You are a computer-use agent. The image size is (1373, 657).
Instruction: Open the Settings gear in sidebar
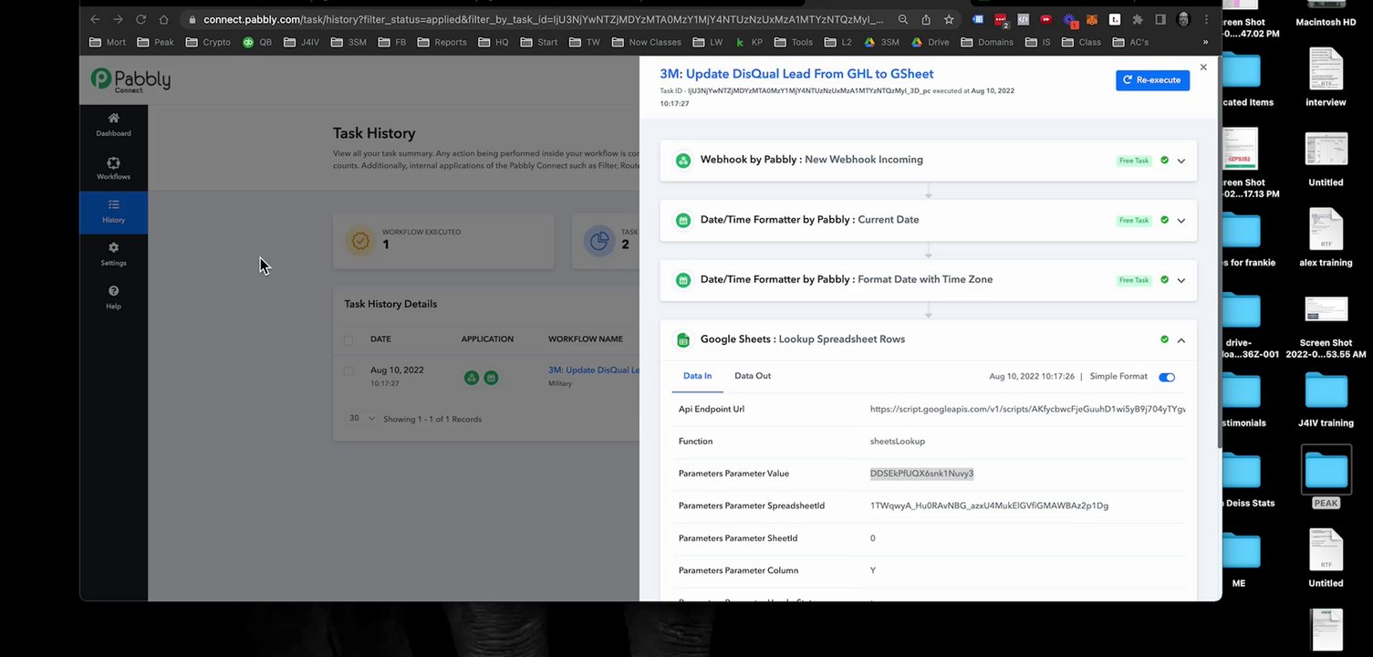click(113, 248)
